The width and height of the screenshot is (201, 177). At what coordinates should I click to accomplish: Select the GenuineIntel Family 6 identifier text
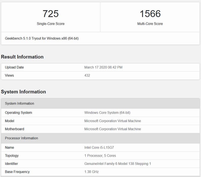[118, 164]
